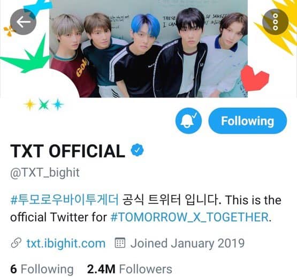Open the Korean hashtag 투모로우바이투게더
297x277 pixels.
click(64, 200)
